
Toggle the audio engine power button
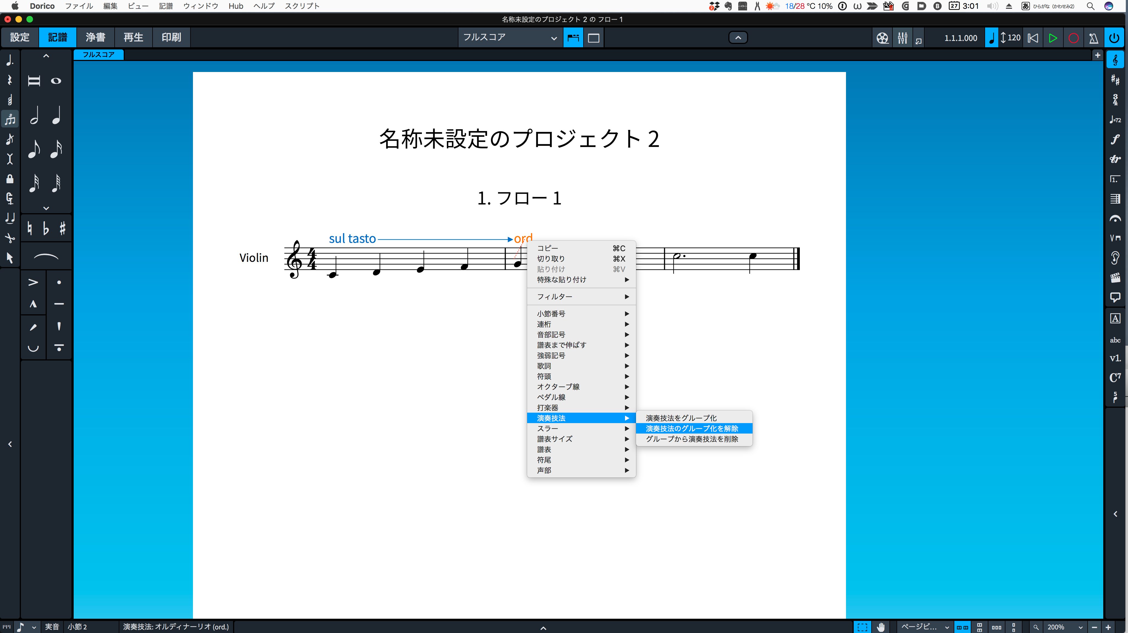[x=1114, y=38]
